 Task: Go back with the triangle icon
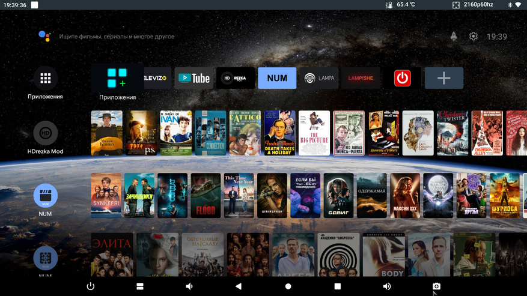[239, 286]
